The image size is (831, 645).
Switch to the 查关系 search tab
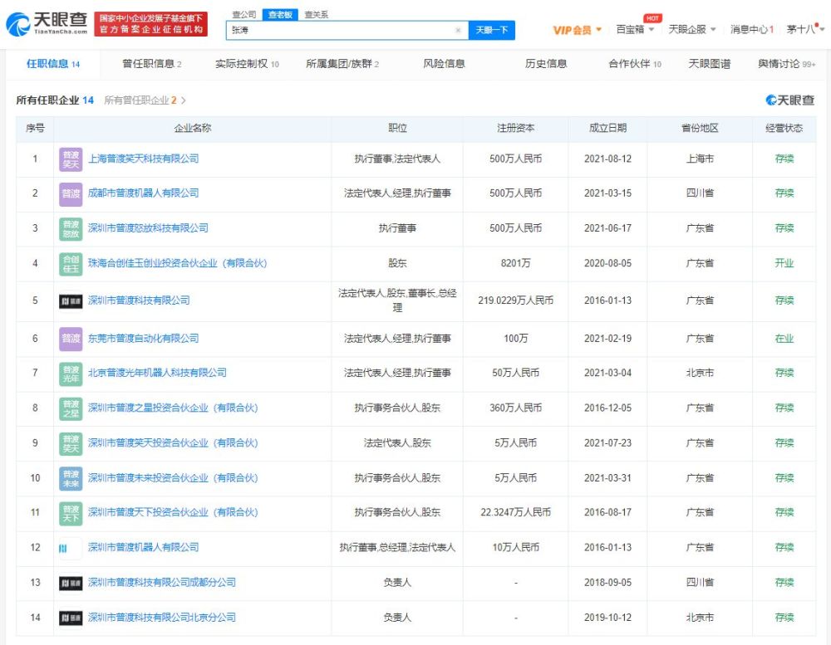click(x=317, y=14)
